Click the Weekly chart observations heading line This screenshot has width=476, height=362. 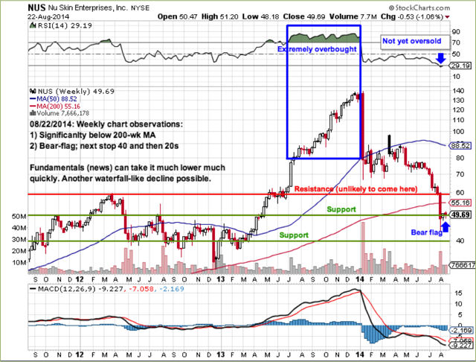[106, 124]
